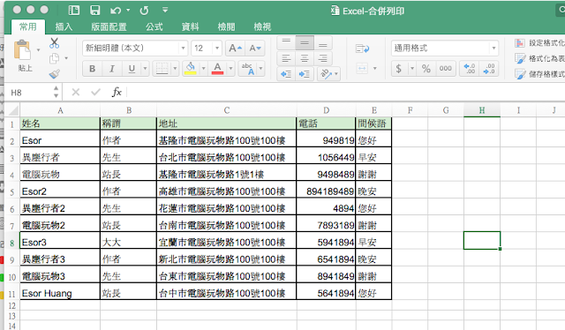Click the Paste clipboard icon
The width and height of the screenshot is (565, 330).
pyautogui.click(x=22, y=50)
